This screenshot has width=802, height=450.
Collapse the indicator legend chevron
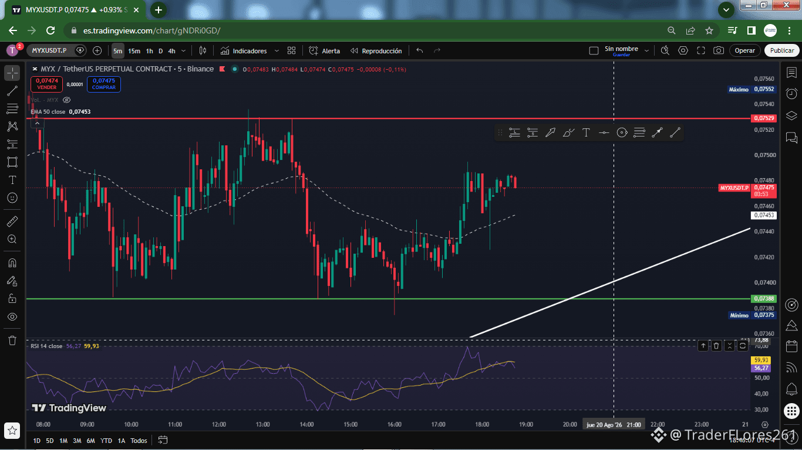click(36, 122)
